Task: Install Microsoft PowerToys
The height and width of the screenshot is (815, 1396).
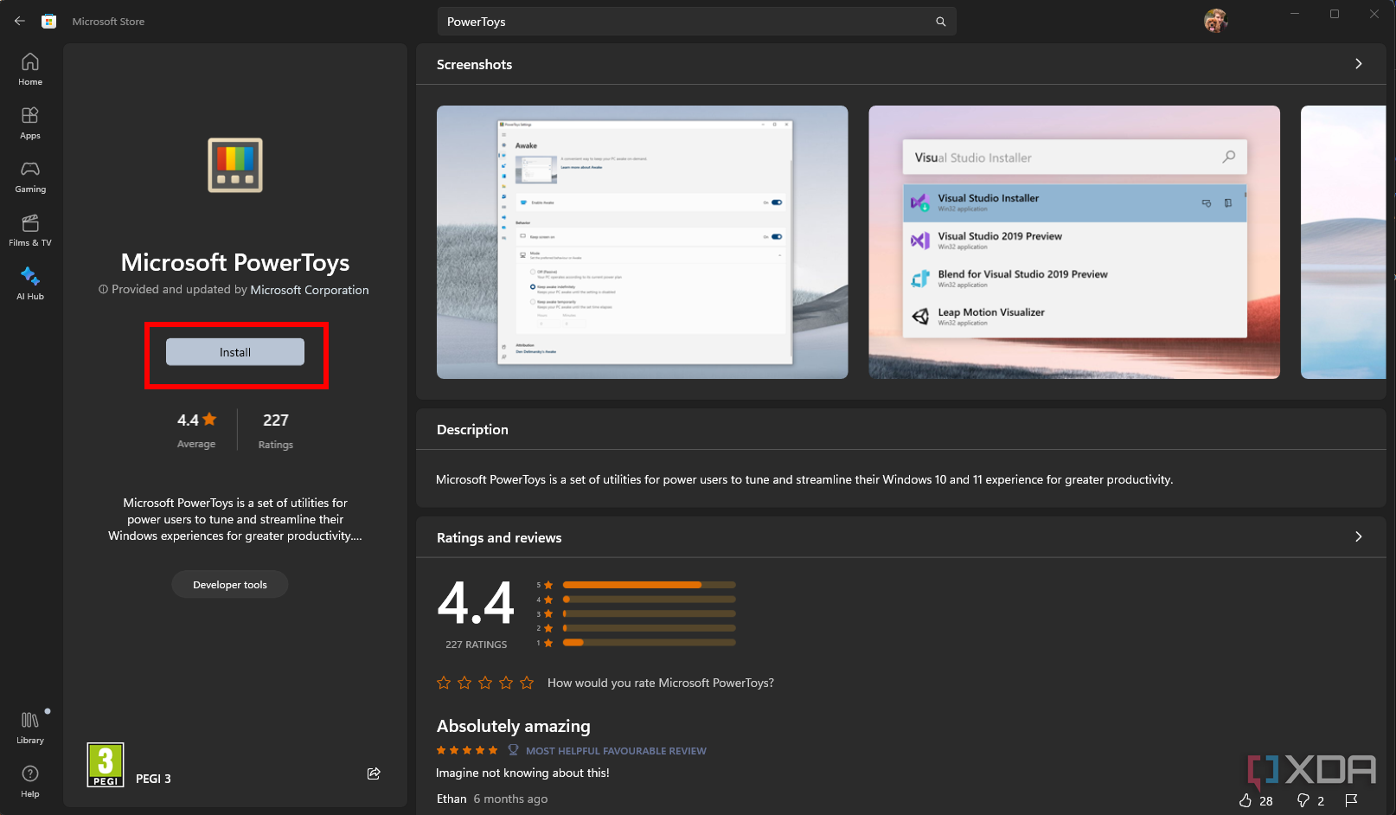Action: point(235,352)
